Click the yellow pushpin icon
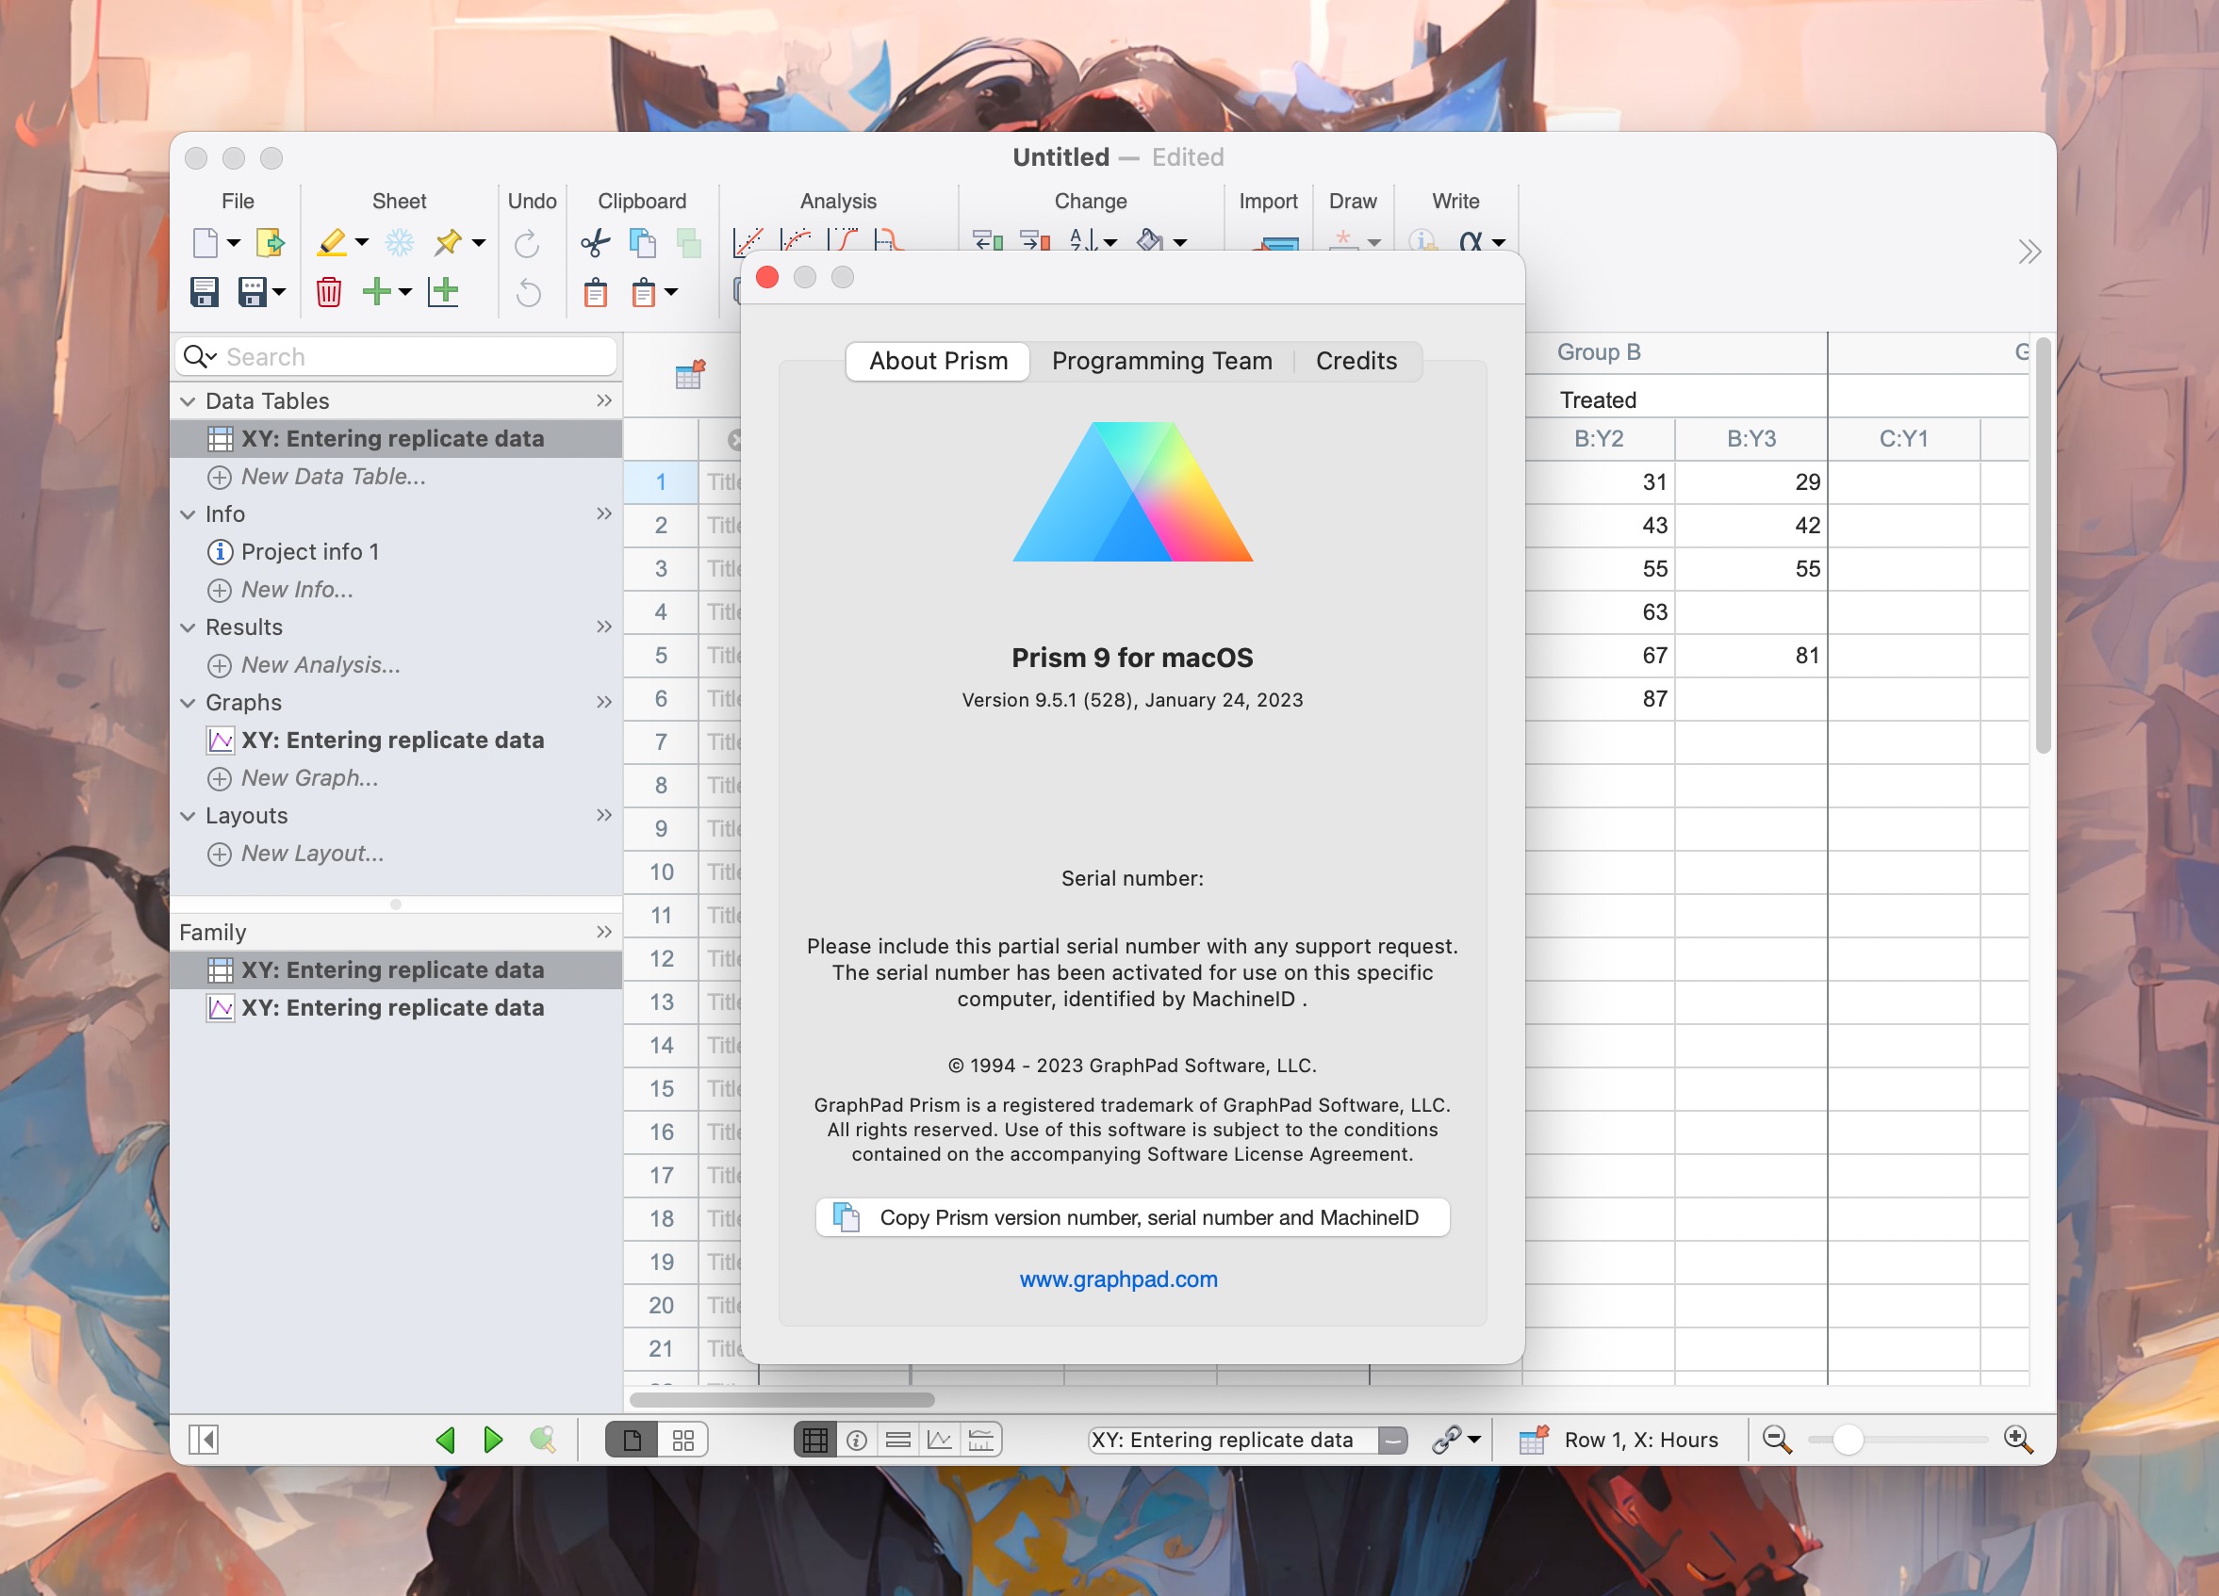This screenshot has height=1596, width=2219. 449,242
